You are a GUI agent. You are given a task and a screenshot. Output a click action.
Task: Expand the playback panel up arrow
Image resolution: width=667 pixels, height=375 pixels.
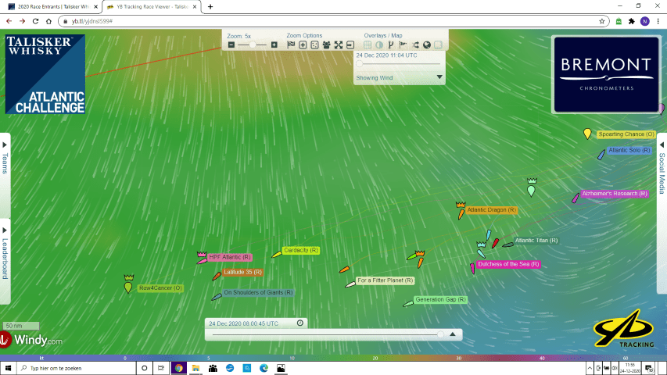(x=453, y=334)
